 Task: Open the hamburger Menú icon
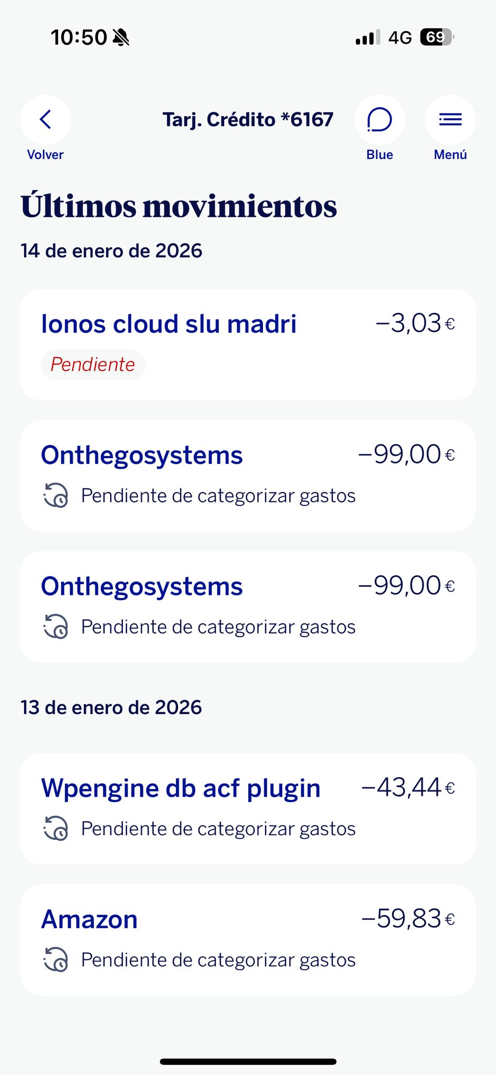coord(450,120)
